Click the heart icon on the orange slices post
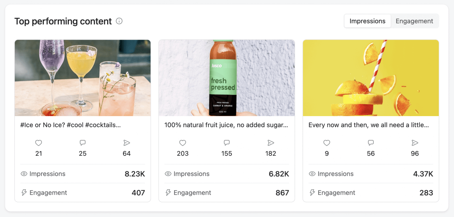The height and width of the screenshot is (217, 454). coord(326,143)
